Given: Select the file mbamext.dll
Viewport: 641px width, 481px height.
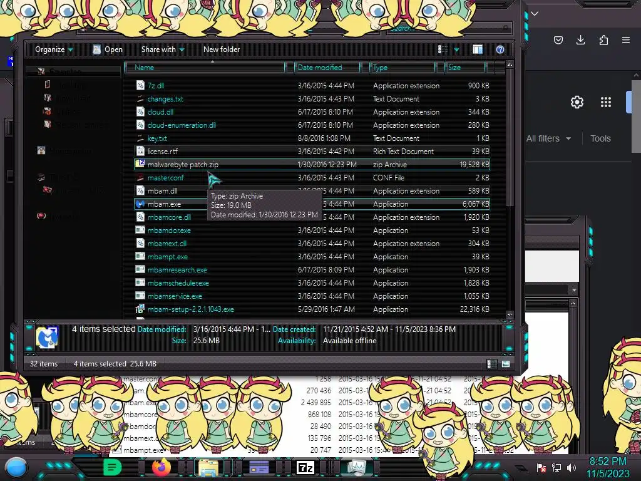Looking at the screenshot, I should click(x=167, y=244).
